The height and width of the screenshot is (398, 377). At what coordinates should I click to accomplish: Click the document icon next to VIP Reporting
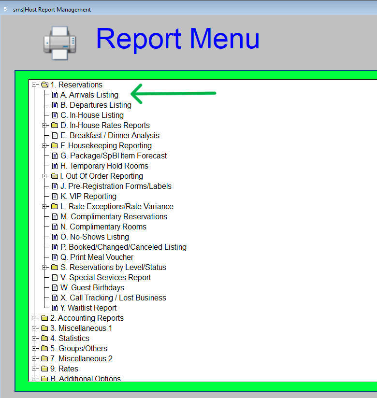coord(55,197)
